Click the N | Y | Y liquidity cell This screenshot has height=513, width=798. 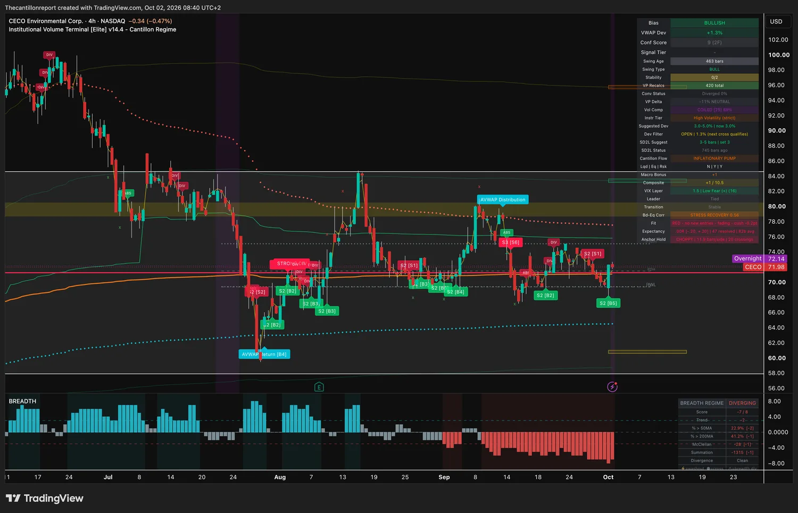tap(714, 166)
